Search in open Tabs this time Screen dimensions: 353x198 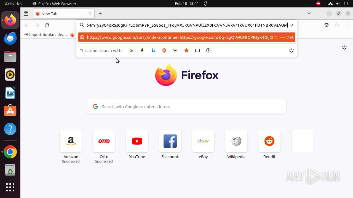[x=197, y=50]
